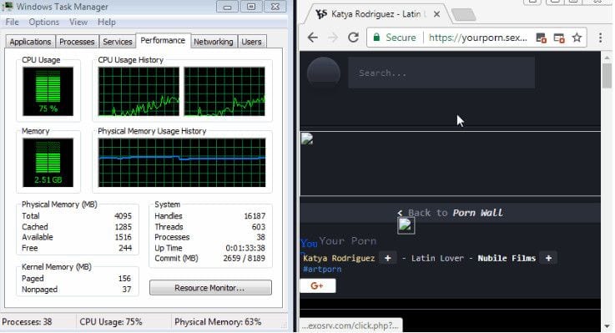Viewport: 615px width, 333px height.
Task: Bookmark the page with the star icon
Action: [577, 38]
